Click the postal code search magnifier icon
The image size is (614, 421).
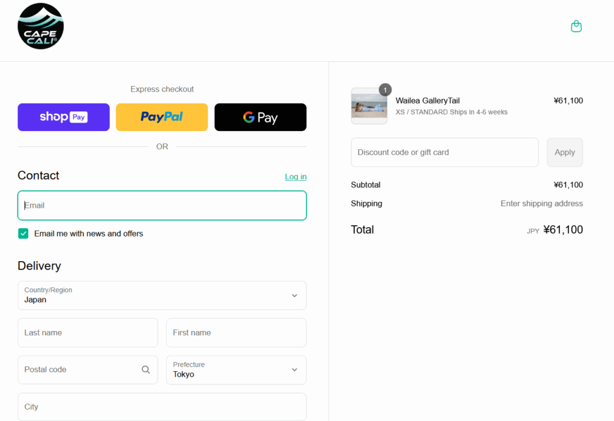(x=146, y=369)
